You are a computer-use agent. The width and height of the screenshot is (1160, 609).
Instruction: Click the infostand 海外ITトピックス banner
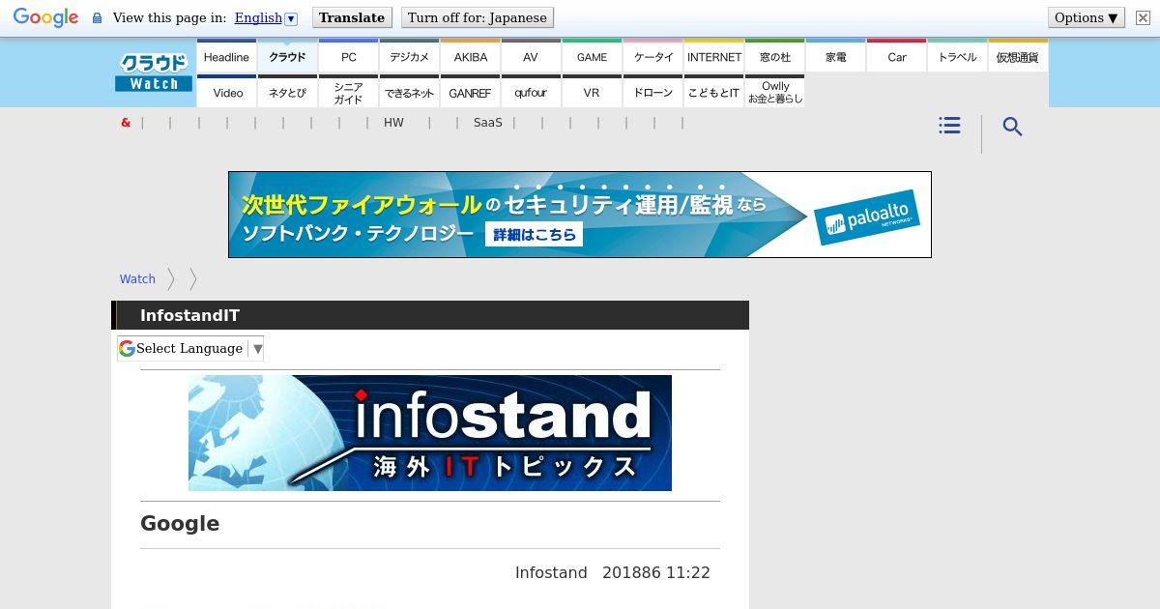[x=430, y=433]
